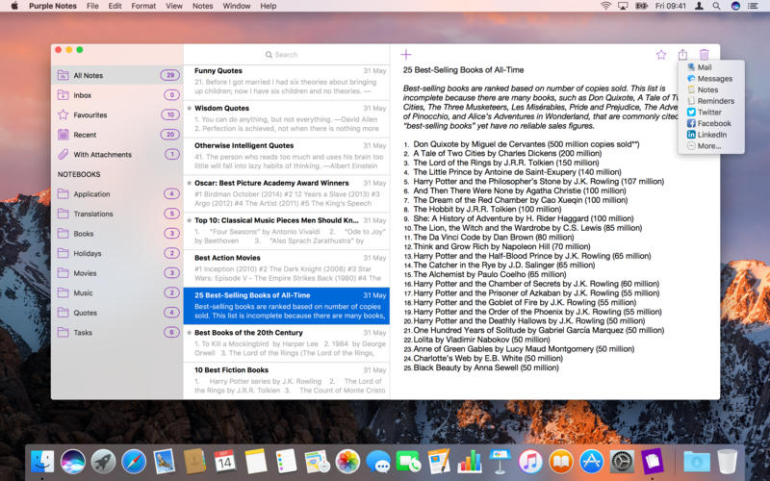Open the View menu

(174, 6)
